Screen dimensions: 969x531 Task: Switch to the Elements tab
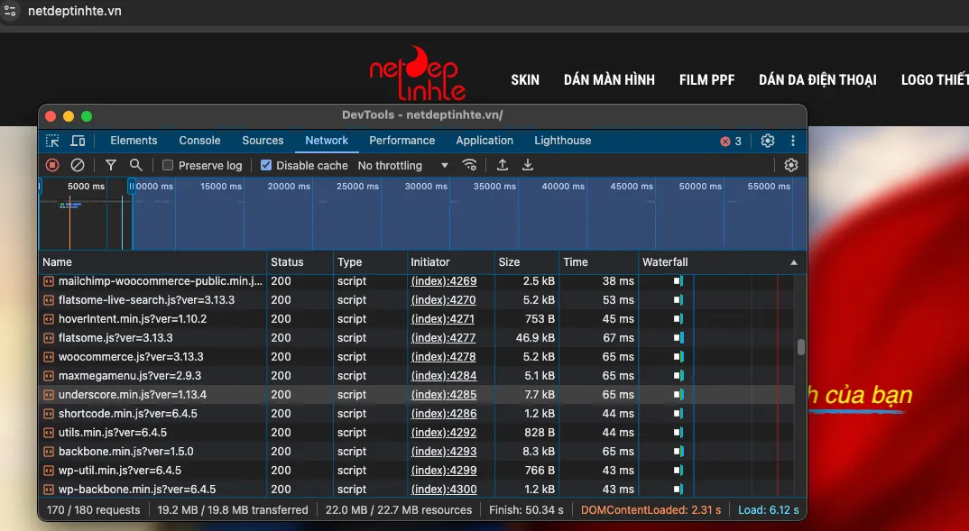pyautogui.click(x=134, y=140)
